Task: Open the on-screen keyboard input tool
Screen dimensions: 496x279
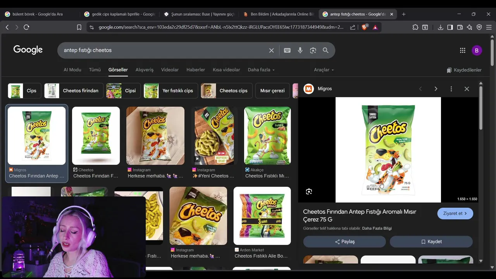Action: click(287, 50)
